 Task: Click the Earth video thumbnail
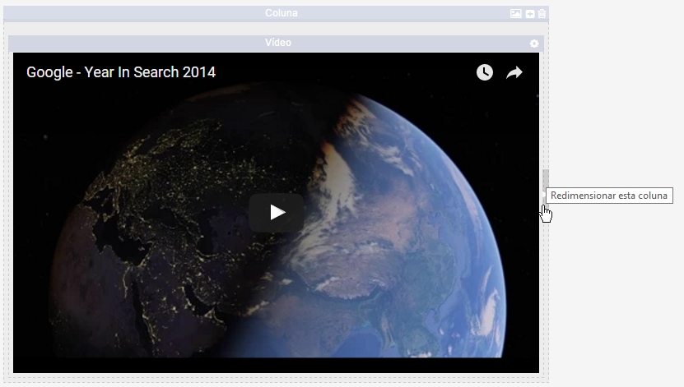(276, 213)
